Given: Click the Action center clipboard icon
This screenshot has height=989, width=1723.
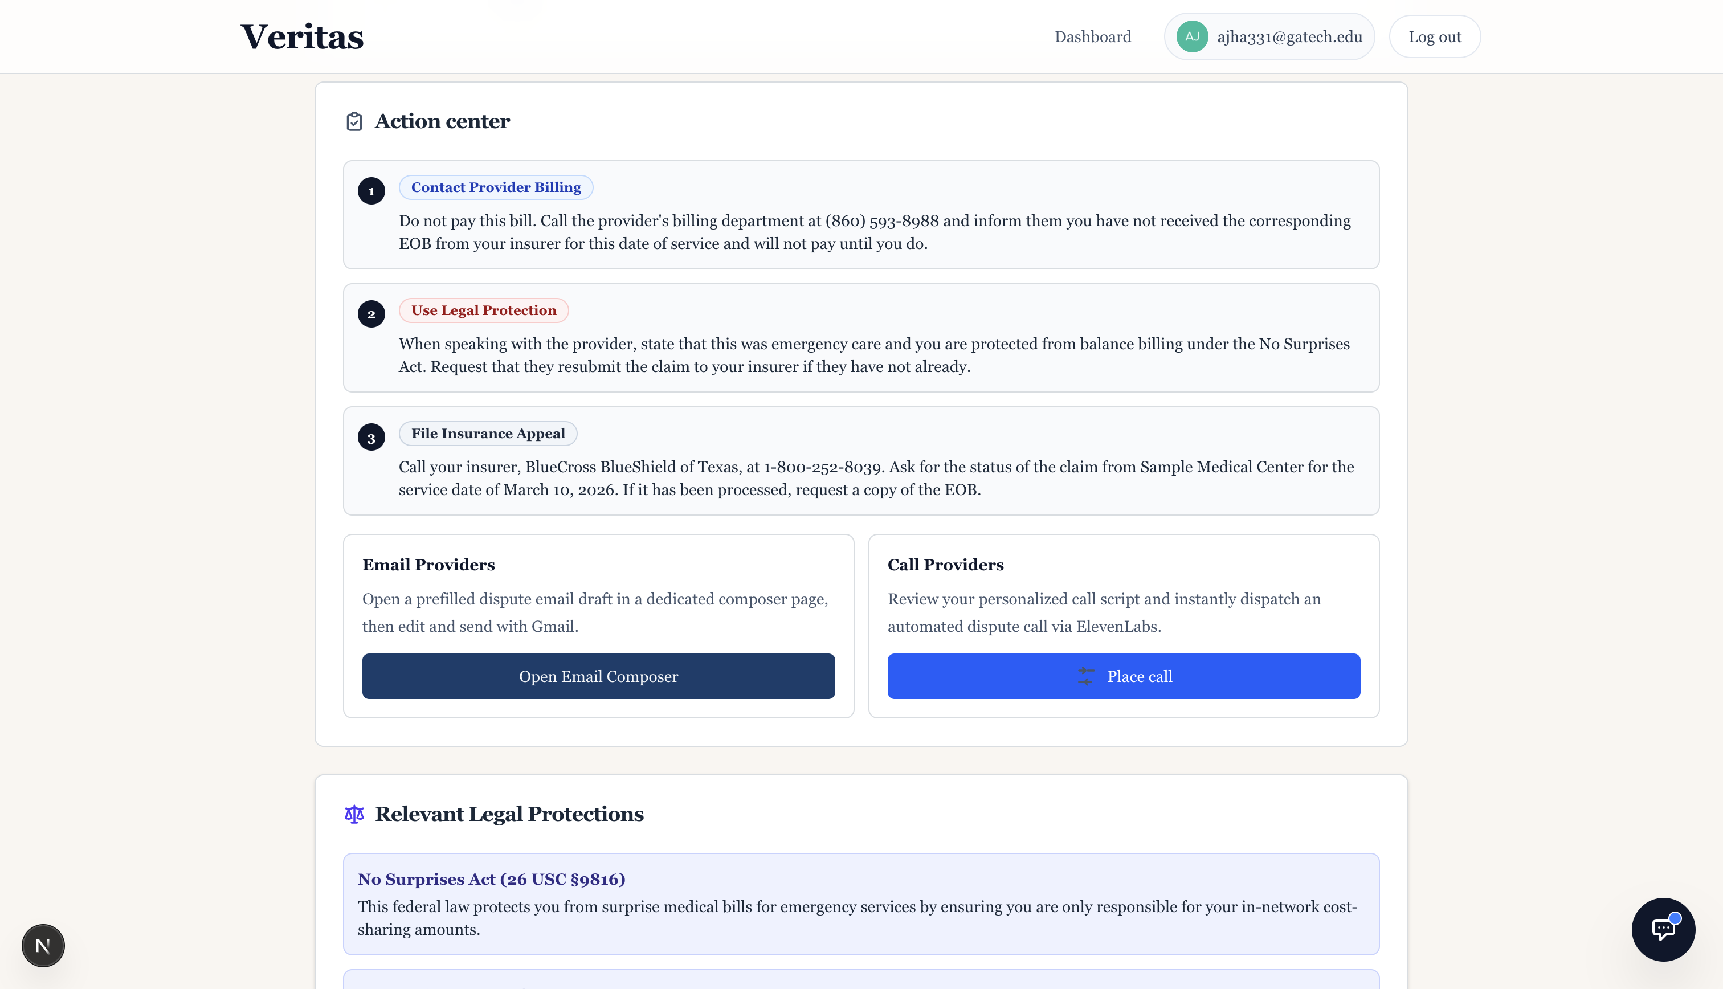Looking at the screenshot, I should coord(354,121).
